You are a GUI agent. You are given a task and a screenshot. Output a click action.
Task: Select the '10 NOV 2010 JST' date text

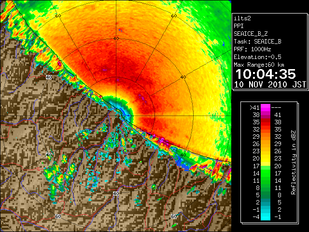[x=270, y=85]
